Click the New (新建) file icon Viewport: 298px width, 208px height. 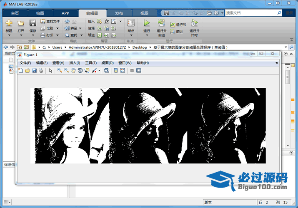[9, 23]
